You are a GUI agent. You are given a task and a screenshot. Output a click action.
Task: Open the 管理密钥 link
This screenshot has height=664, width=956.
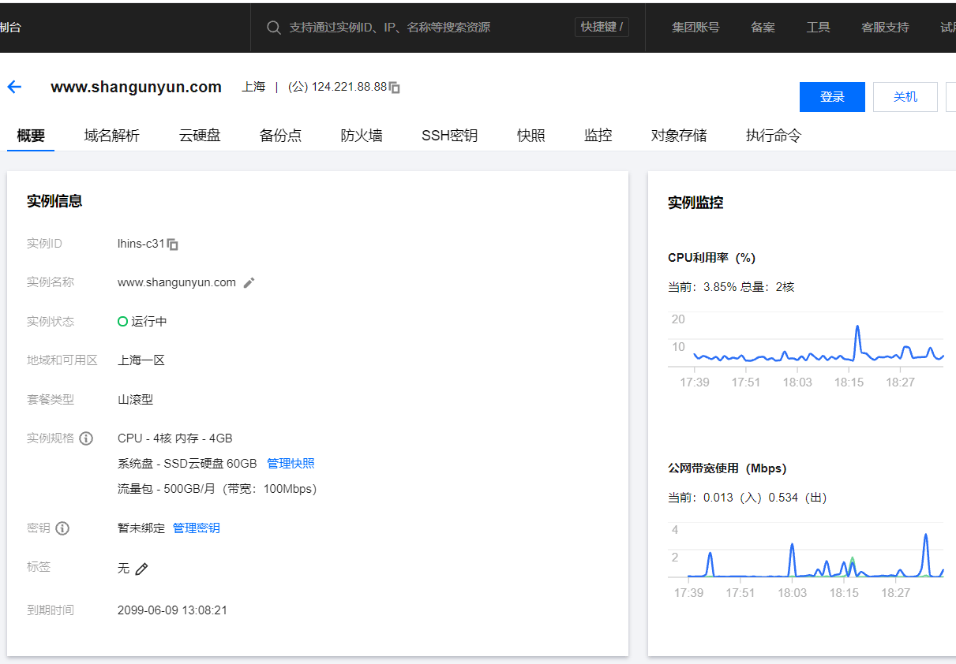(197, 528)
